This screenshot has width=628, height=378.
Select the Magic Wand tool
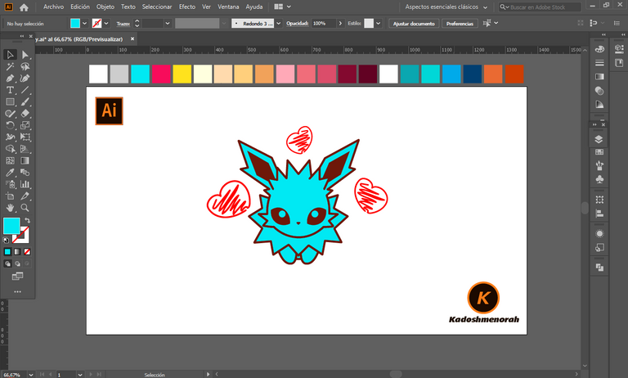click(x=10, y=66)
